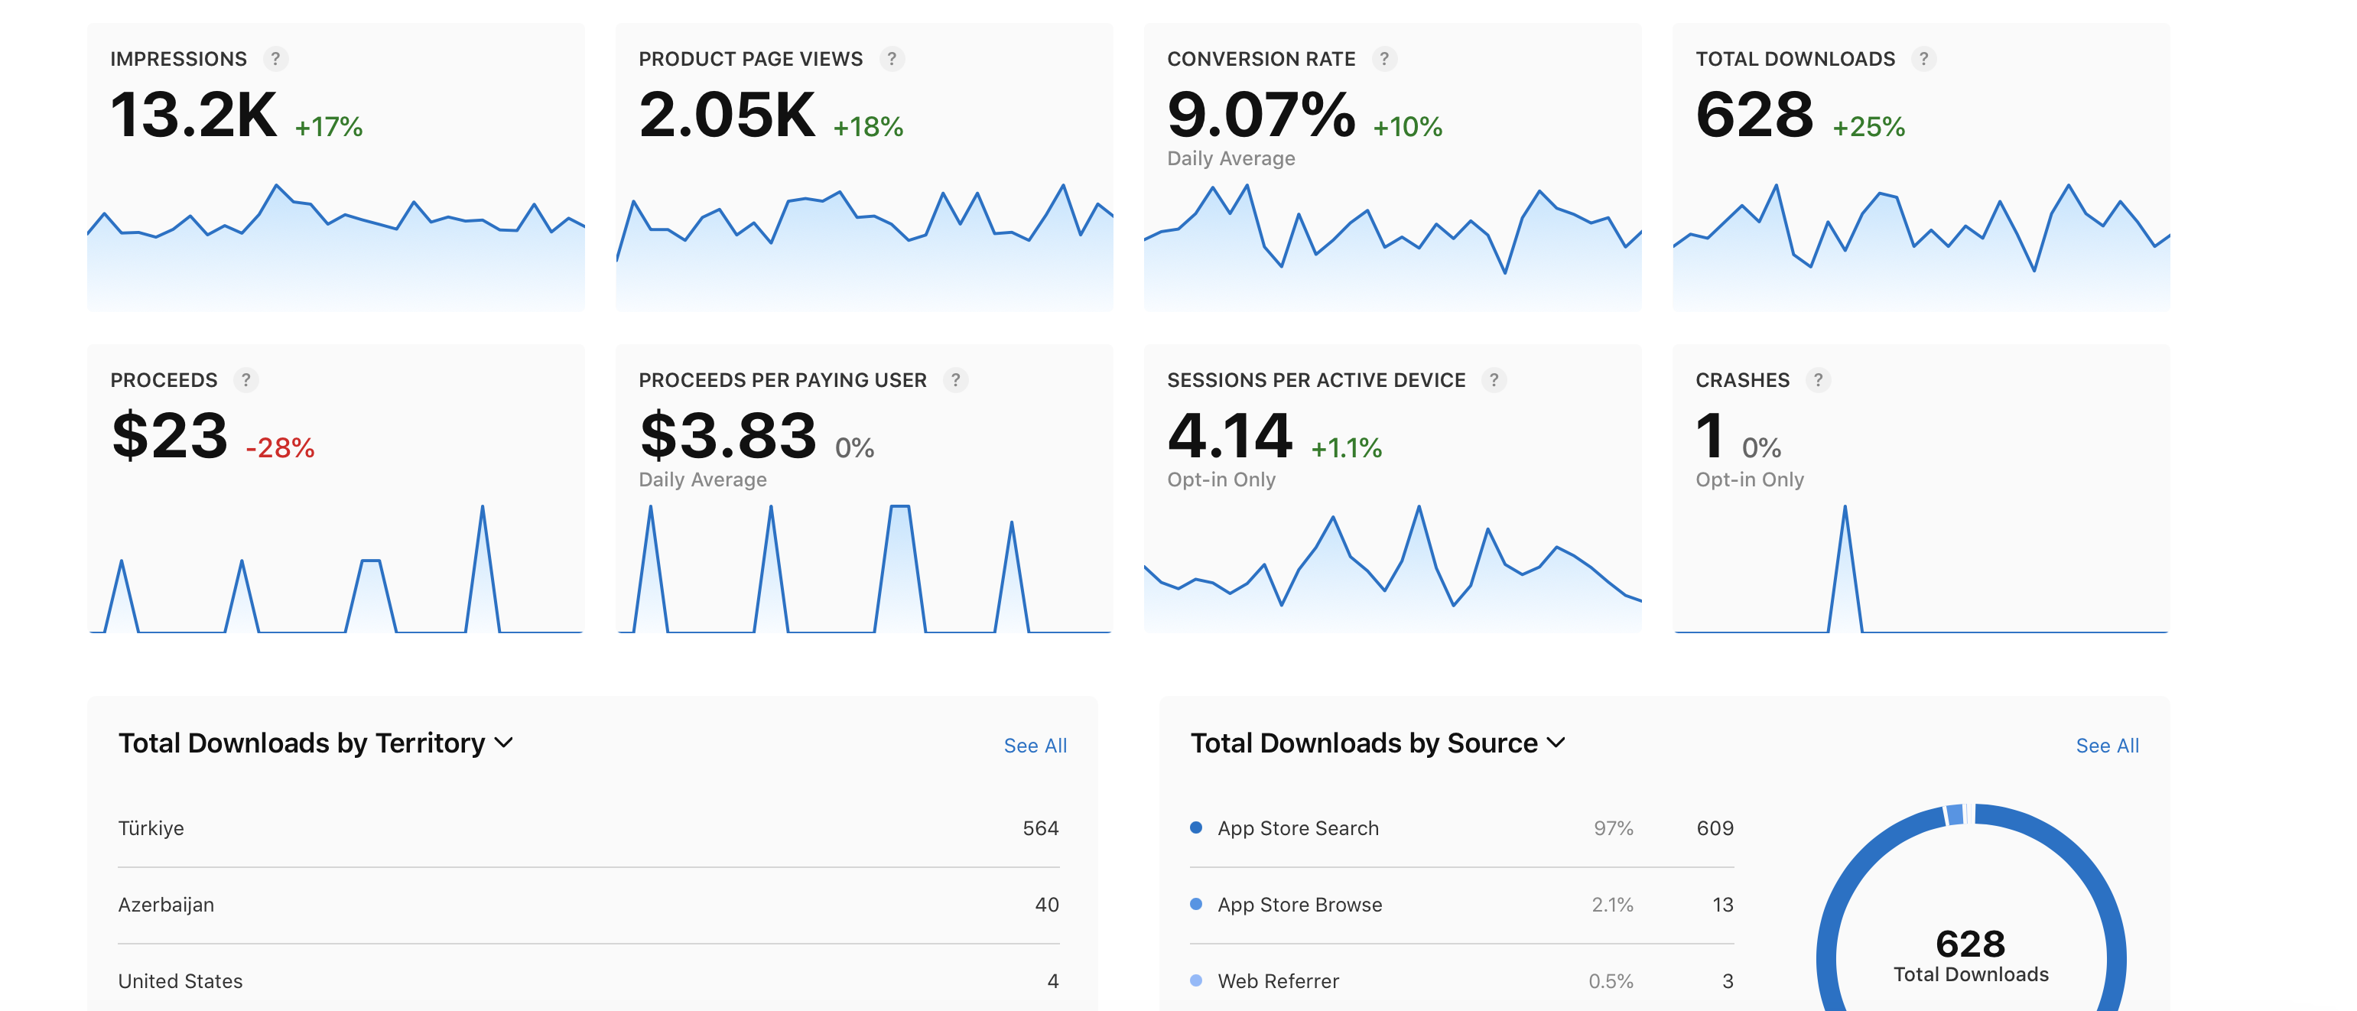Click the Total Downloads help icon

coord(1924,59)
